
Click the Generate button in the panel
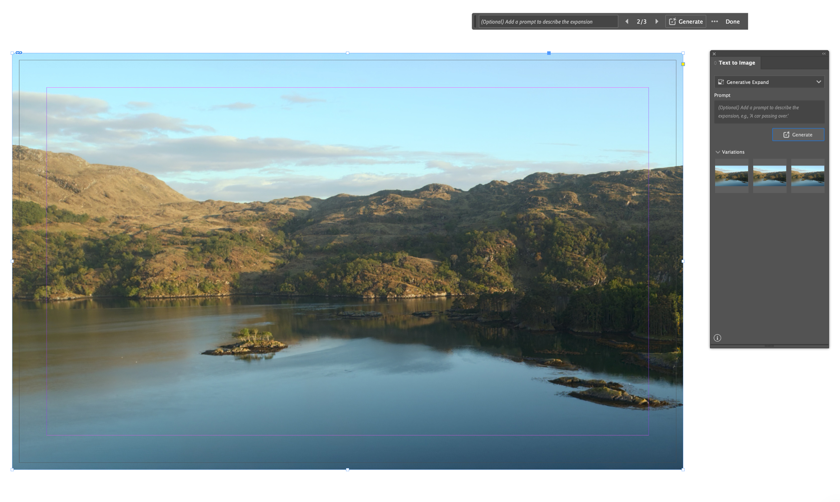point(798,135)
